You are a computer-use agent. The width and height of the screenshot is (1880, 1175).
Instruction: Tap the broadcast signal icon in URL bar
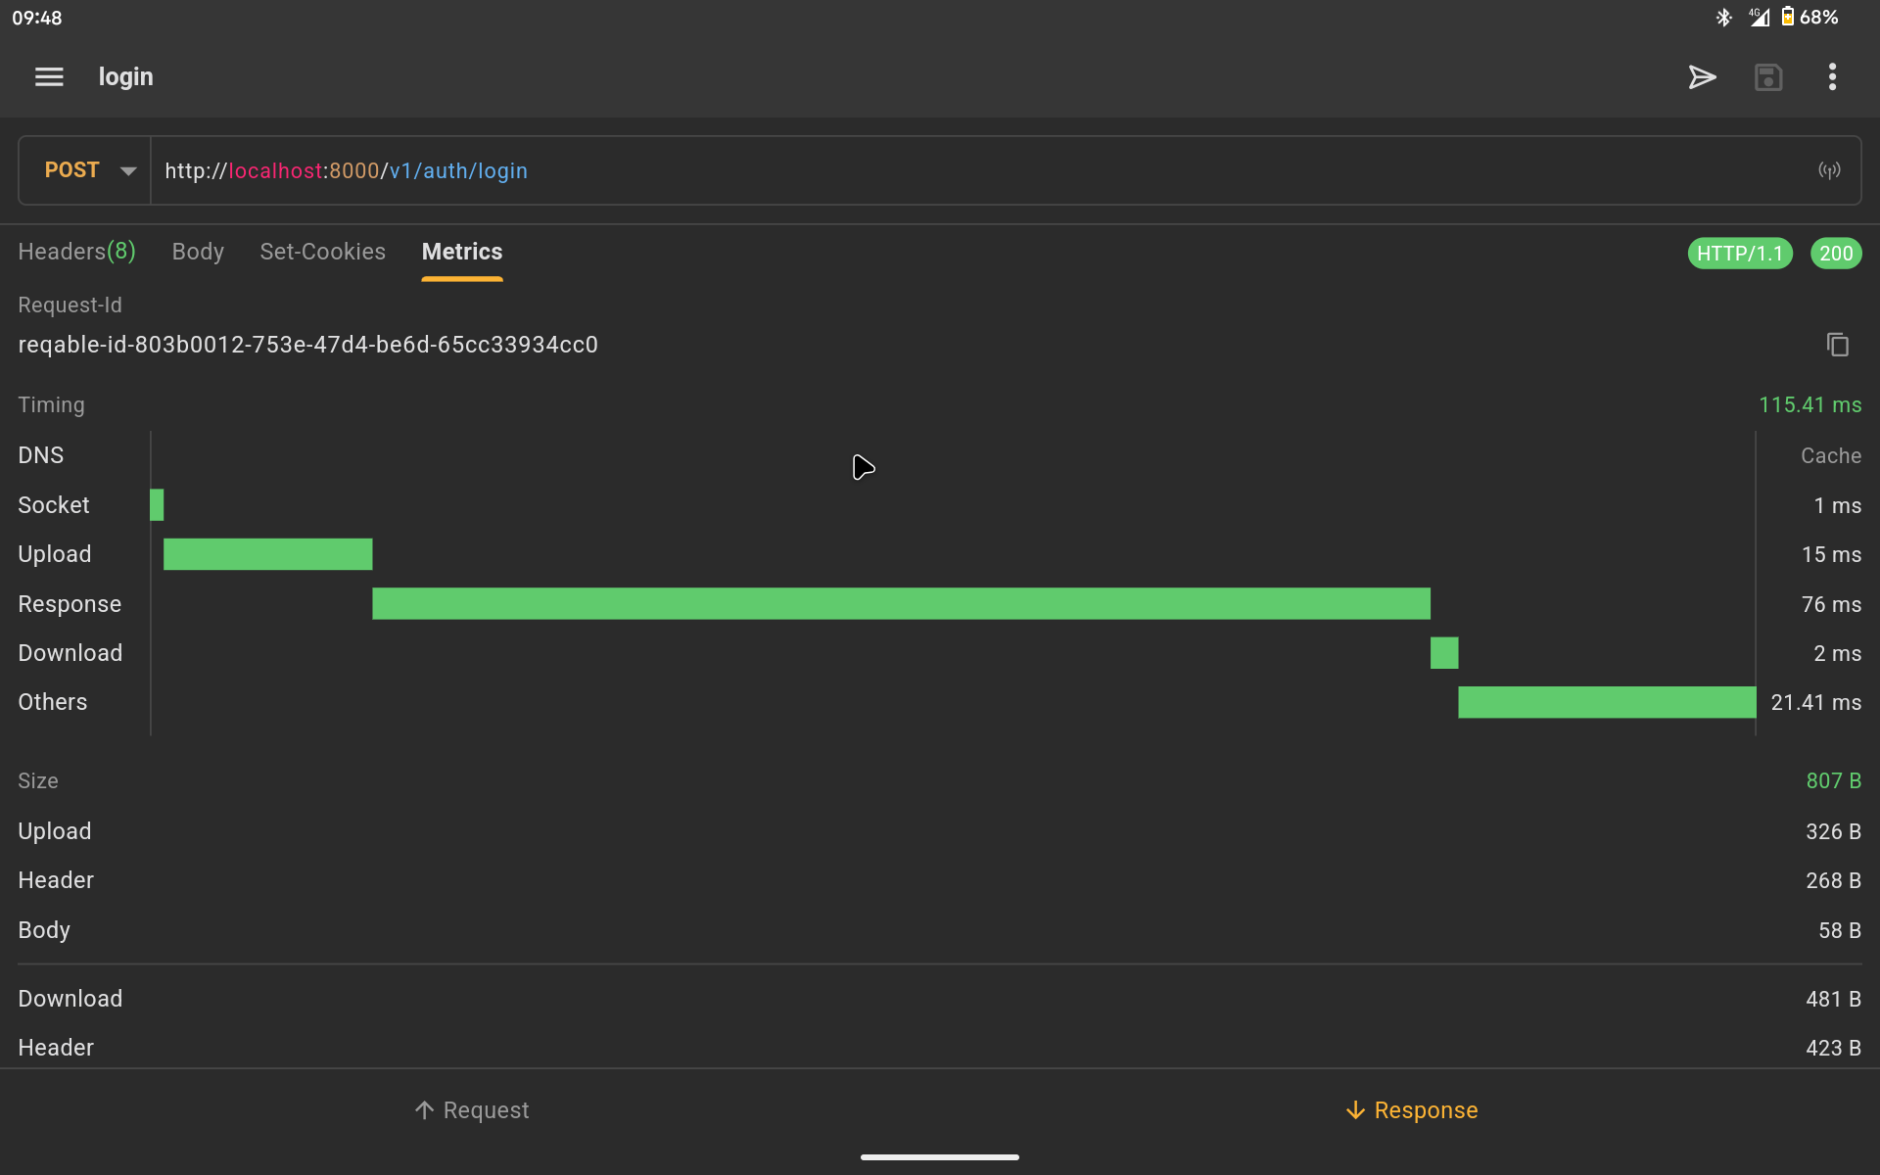(x=1829, y=170)
